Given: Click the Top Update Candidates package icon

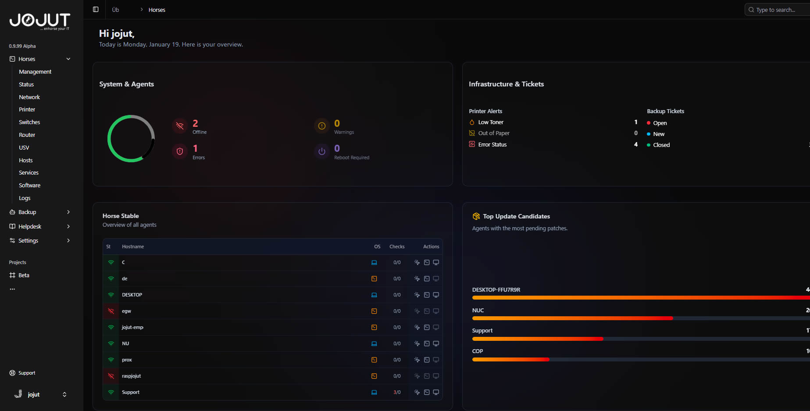Looking at the screenshot, I should pos(476,216).
